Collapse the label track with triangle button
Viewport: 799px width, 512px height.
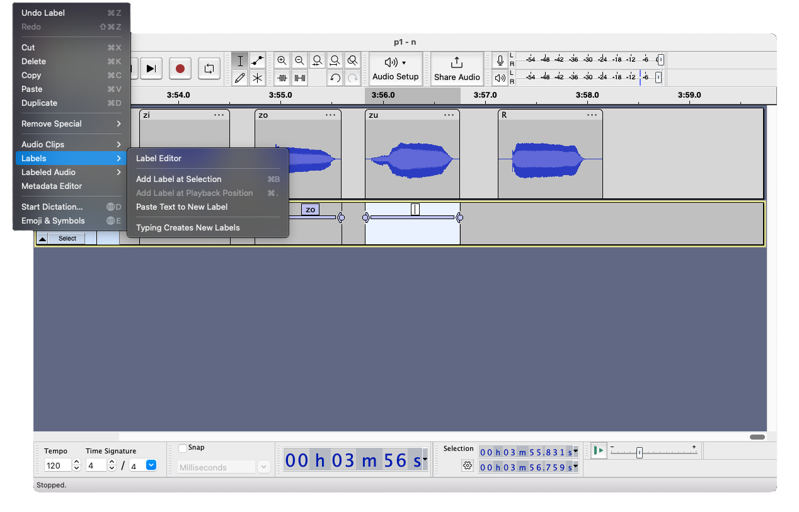[42, 239]
